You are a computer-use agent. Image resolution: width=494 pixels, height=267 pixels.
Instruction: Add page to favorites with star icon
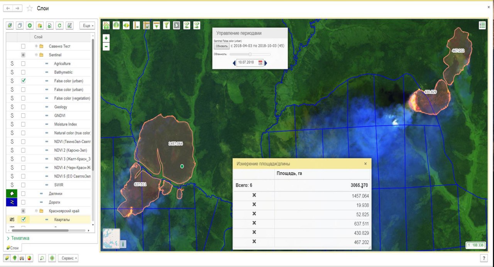pos(29,8)
